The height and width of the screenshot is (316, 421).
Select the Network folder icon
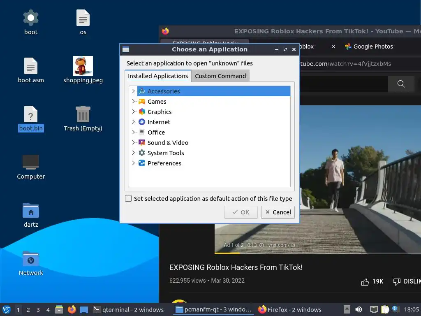pos(31,259)
